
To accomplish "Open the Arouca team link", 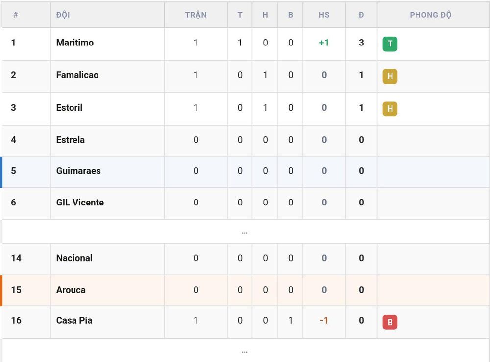I will coord(71,290).
